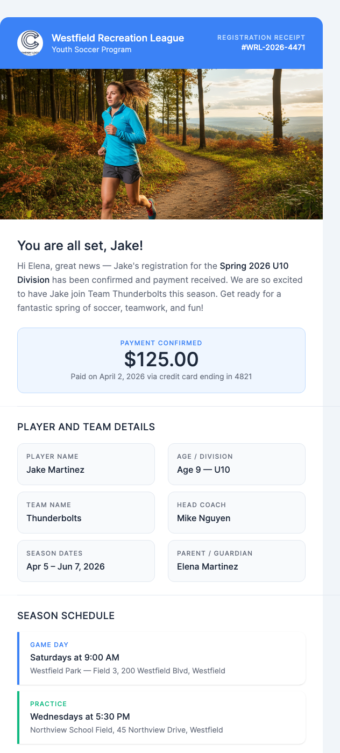
Task: Click the Season Schedule heading
Action: 66,616
